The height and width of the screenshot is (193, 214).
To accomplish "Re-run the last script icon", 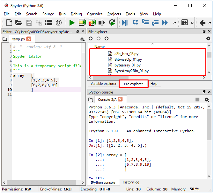I will (112, 23).
